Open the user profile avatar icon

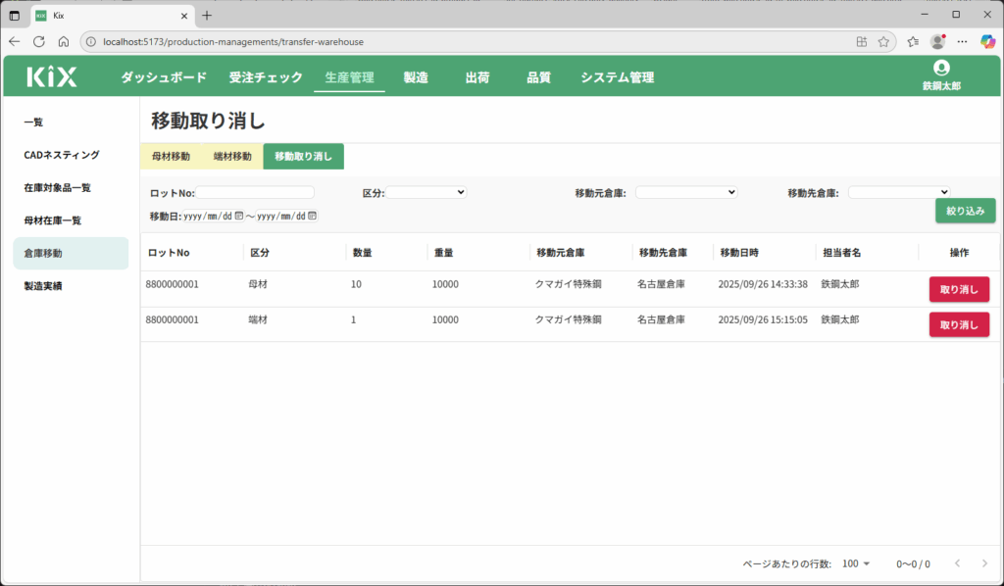pyautogui.click(x=941, y=68)
